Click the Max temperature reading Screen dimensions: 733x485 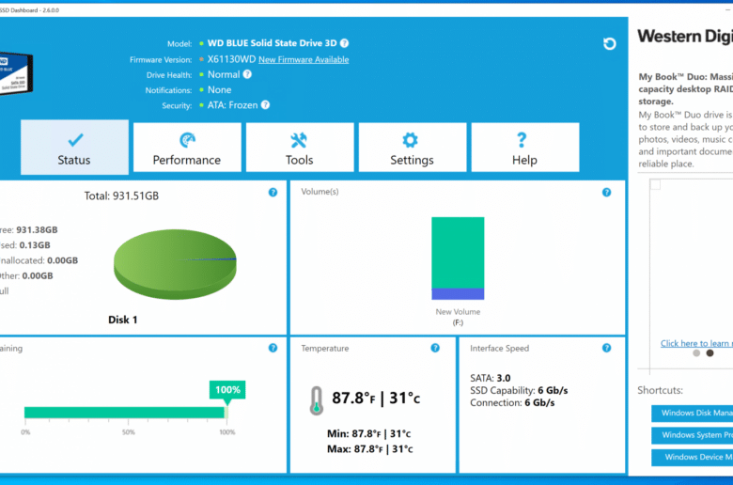(369, 449)
